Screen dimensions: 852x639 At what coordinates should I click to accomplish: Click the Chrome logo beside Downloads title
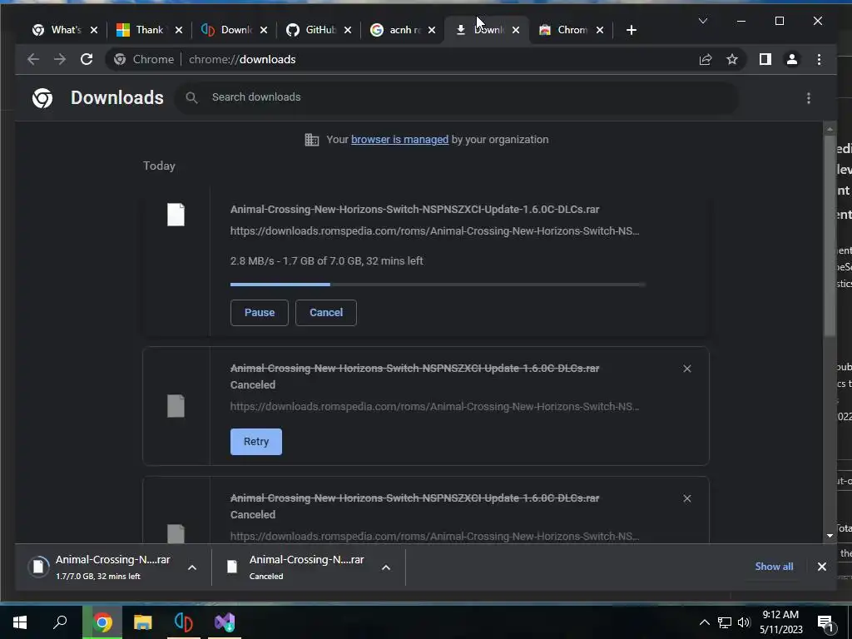coord(42,98)
